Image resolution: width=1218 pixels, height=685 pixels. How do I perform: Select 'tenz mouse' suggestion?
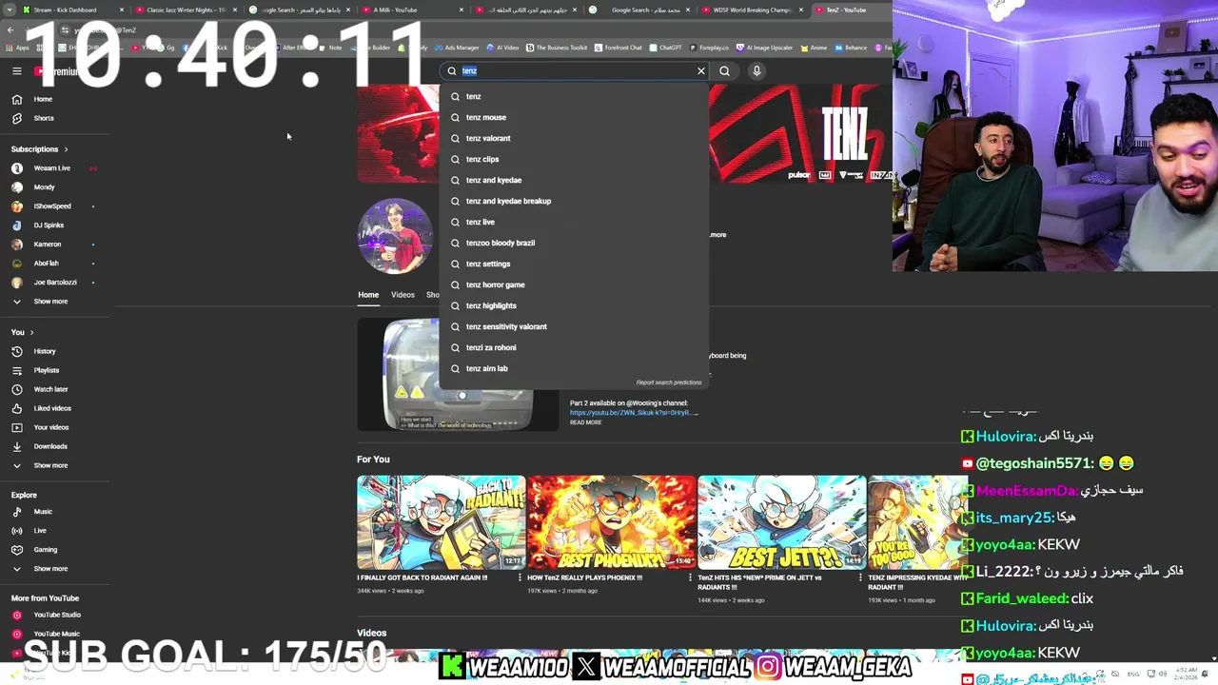point(574,117)
